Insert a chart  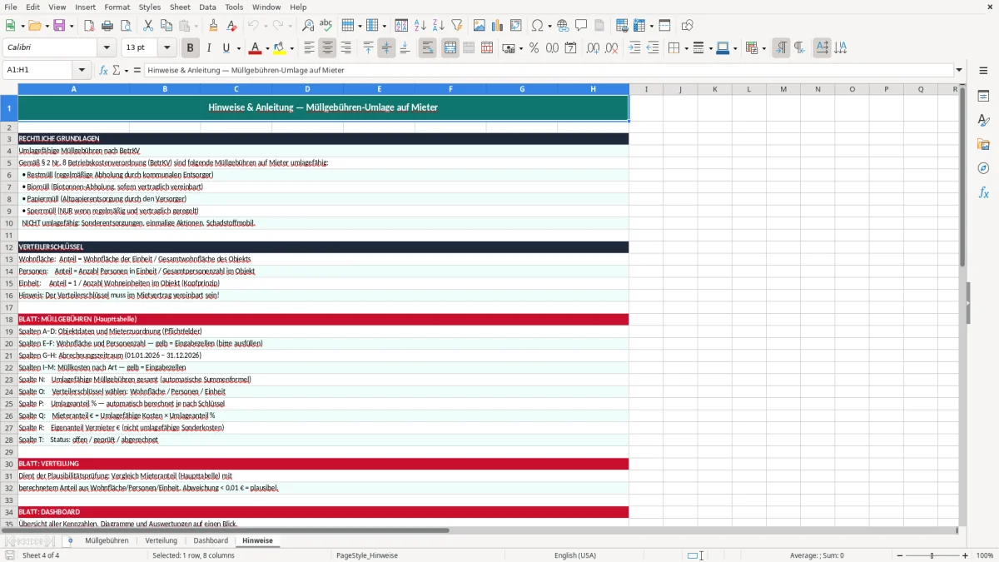[498, 26]
